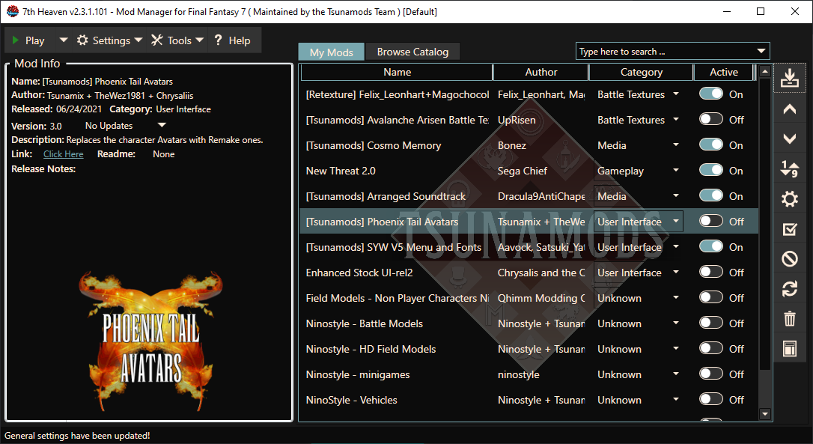The image size is (813, 444).
Task: Open category dropdown for Phoenix Tail Avatars
Action: [x=675, y=222]
